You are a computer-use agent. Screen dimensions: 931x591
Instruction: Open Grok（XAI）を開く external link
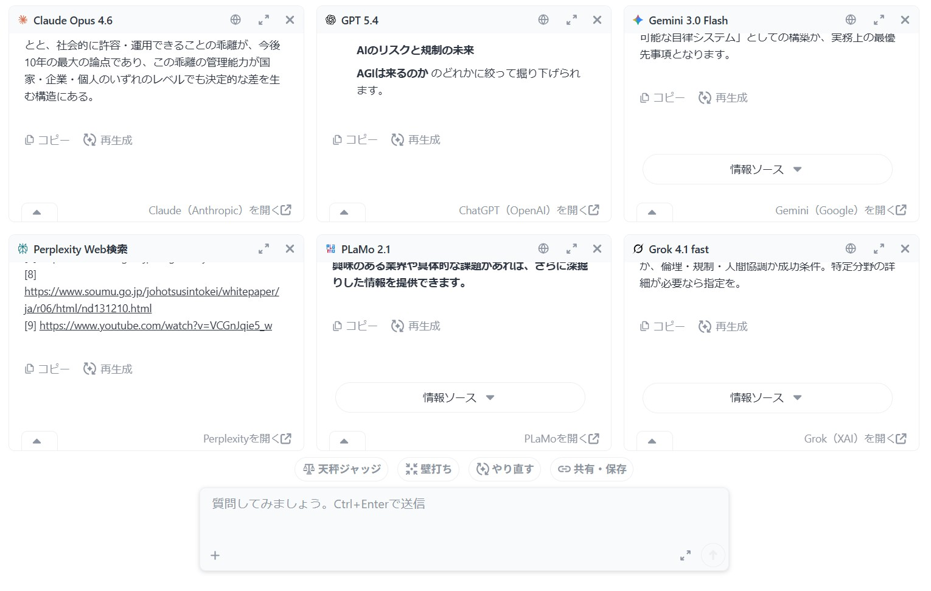[x=855, y=439]
